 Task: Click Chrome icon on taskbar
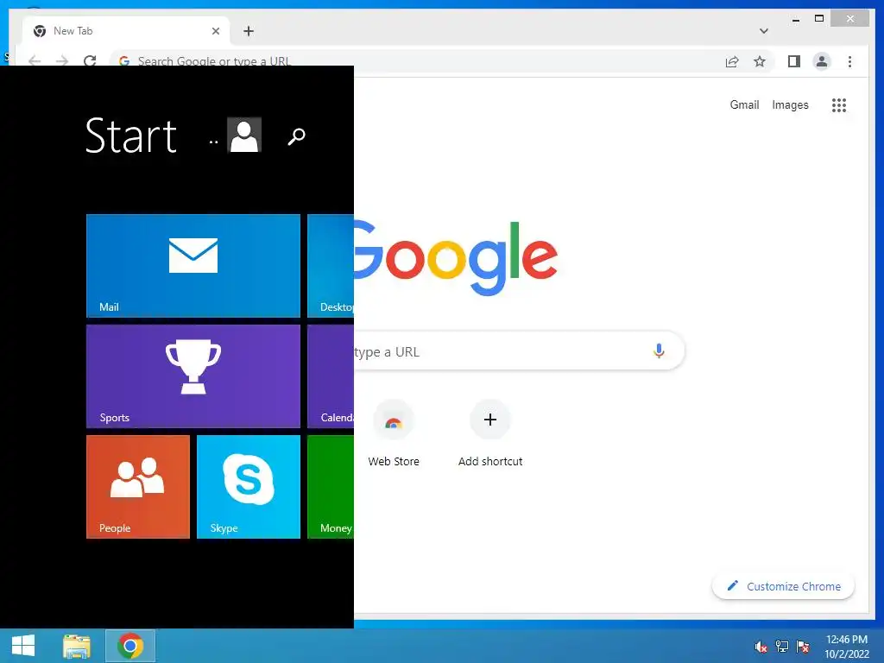point(130,646)
